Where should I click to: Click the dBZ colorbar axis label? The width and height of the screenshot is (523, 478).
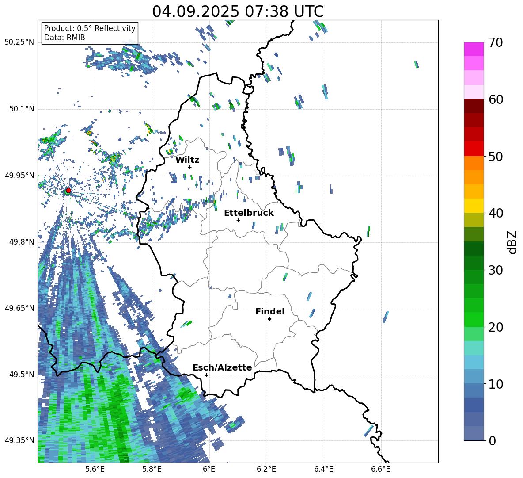pos(512,242)
